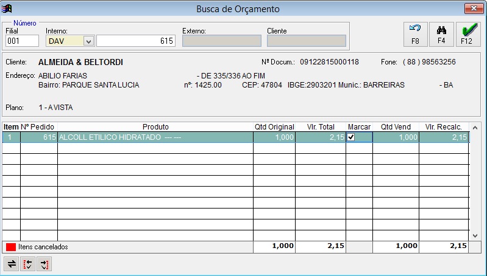Click the mark all items icon
Viewport: 487px width, 276px height.
27,264
